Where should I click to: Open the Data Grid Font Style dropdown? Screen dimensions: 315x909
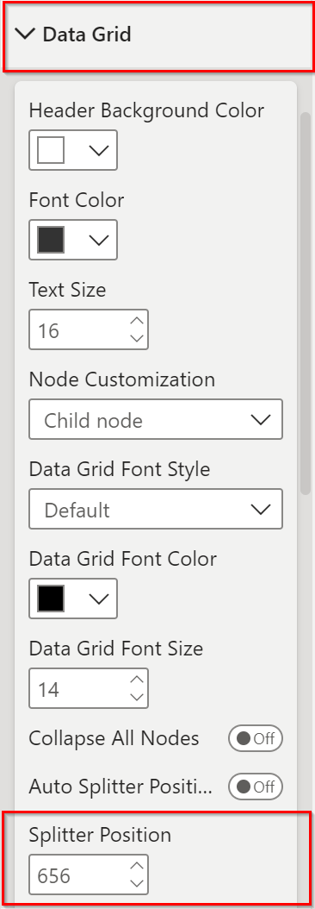coord(156,509)
